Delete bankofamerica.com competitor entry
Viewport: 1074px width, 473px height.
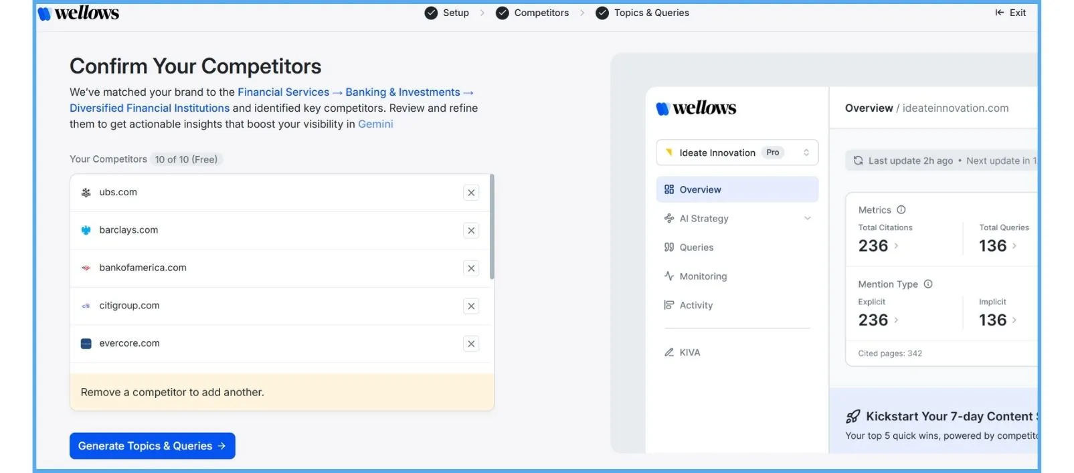tap(471, 268)
